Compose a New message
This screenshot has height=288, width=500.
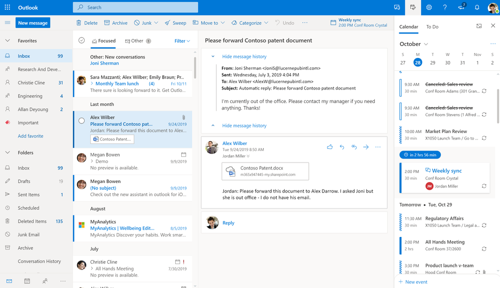click(33, 22)
